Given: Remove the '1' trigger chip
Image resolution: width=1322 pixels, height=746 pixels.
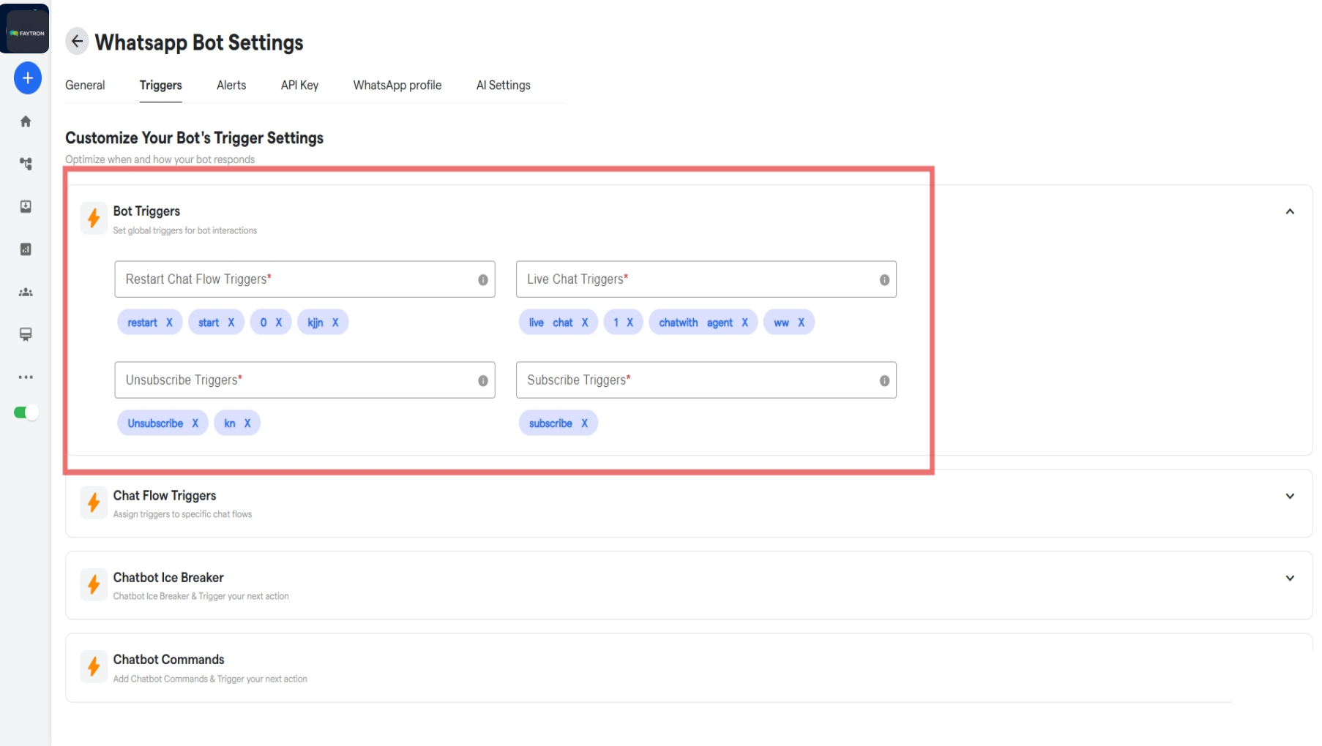Looking at the screenshot, I should tap(630, 323).
